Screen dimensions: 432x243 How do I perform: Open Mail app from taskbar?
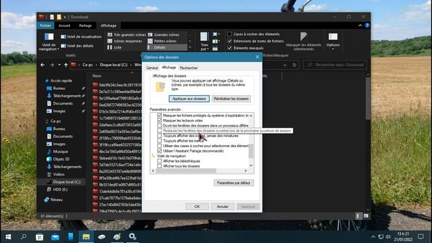click(55, 237)
